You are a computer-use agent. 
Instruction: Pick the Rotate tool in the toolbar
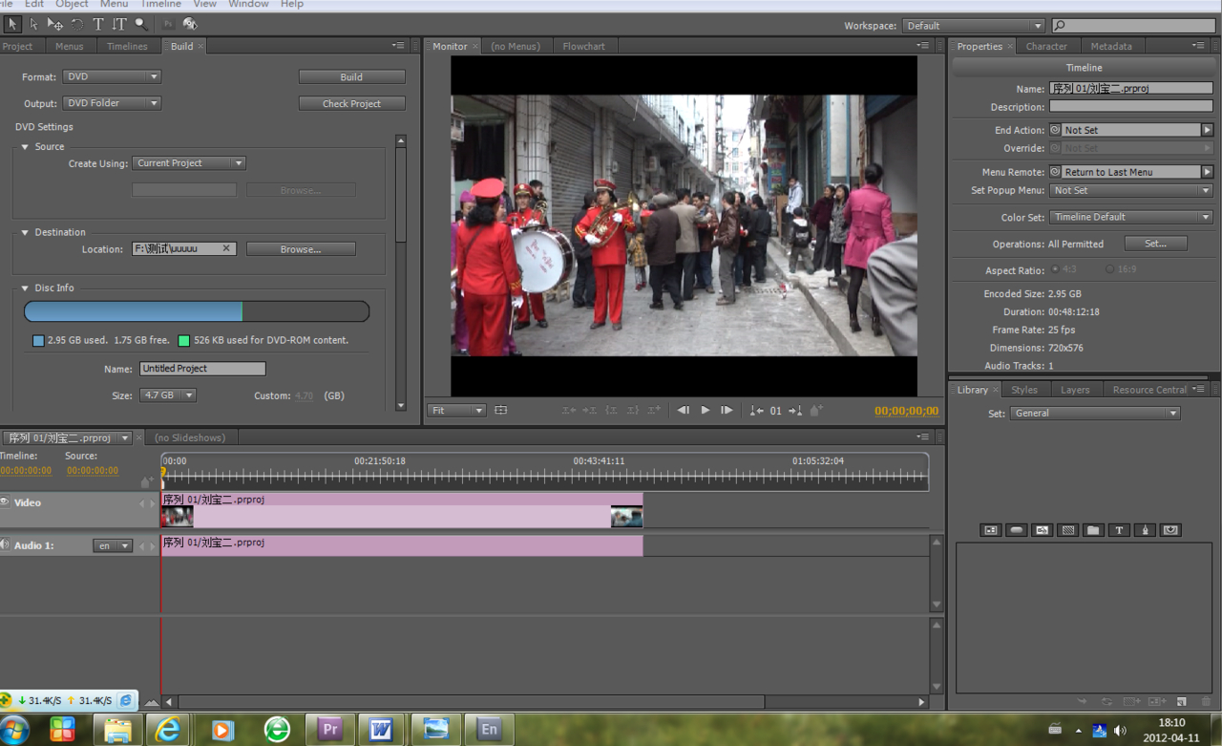(x=76, y=24)
